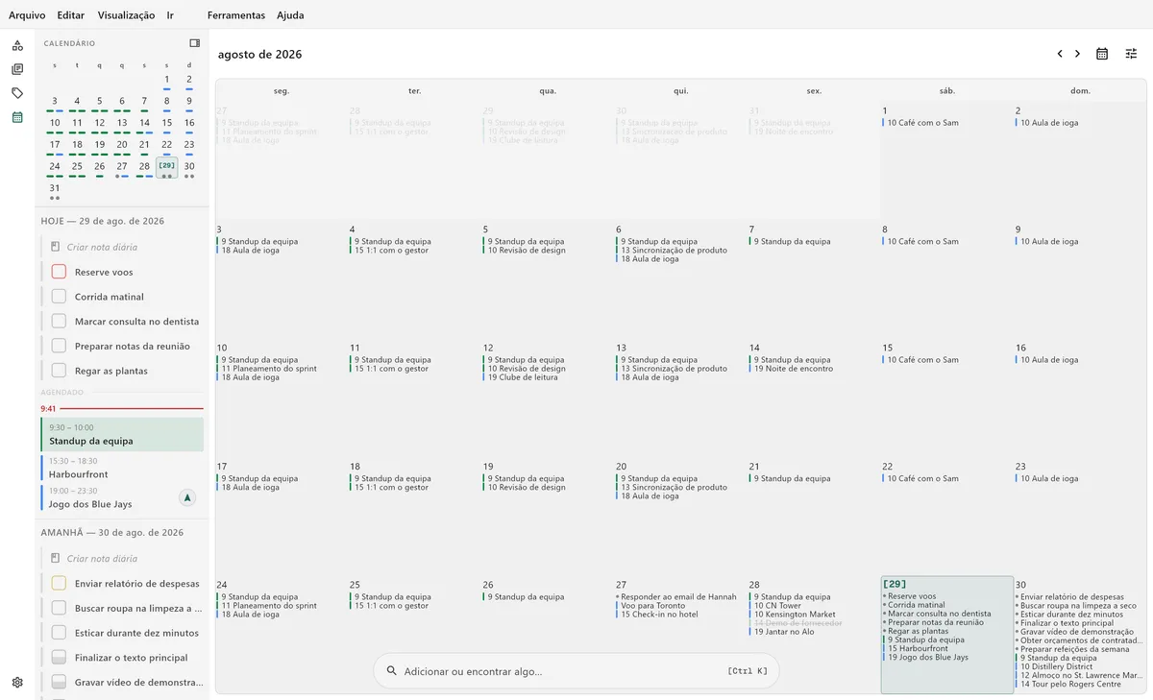Image resolution: width=1153 pixels, height=700 pixels.
Task: Toggle the side panel layout icon
Action: click(195, 43)
